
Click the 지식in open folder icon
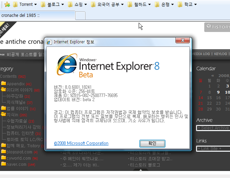[4, 114]
